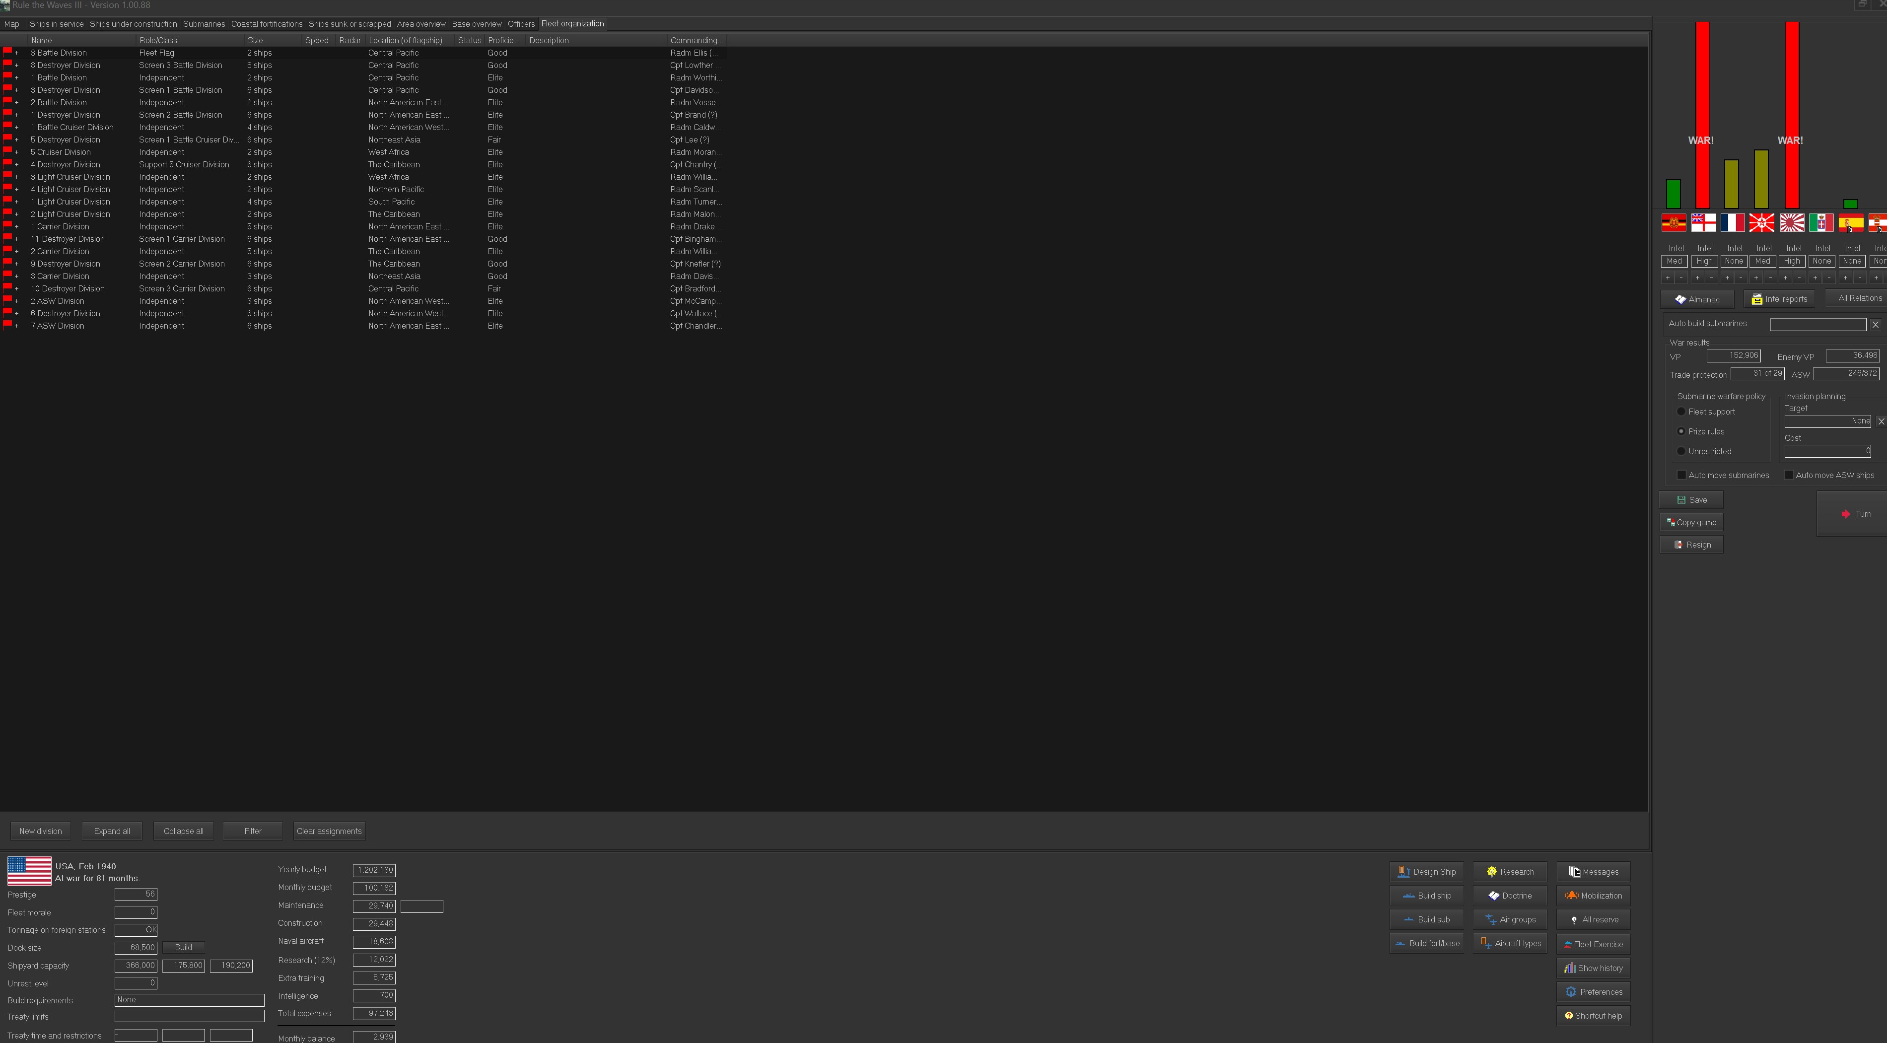This screenshot has height=1043, width=1887.
Task: Expand the 7 ASW Division row
Action: [x=17, y=327]
